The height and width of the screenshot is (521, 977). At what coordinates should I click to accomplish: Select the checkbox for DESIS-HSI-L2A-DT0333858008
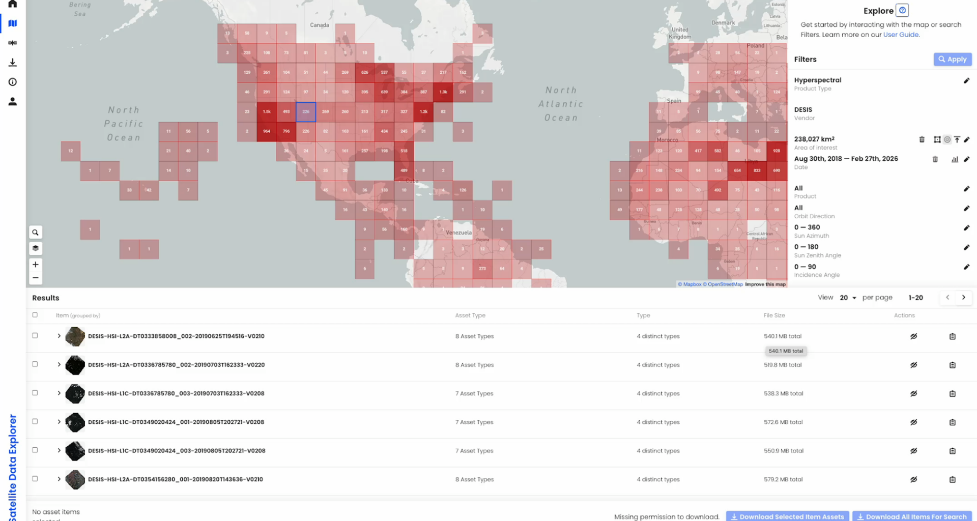coord(35,336)
